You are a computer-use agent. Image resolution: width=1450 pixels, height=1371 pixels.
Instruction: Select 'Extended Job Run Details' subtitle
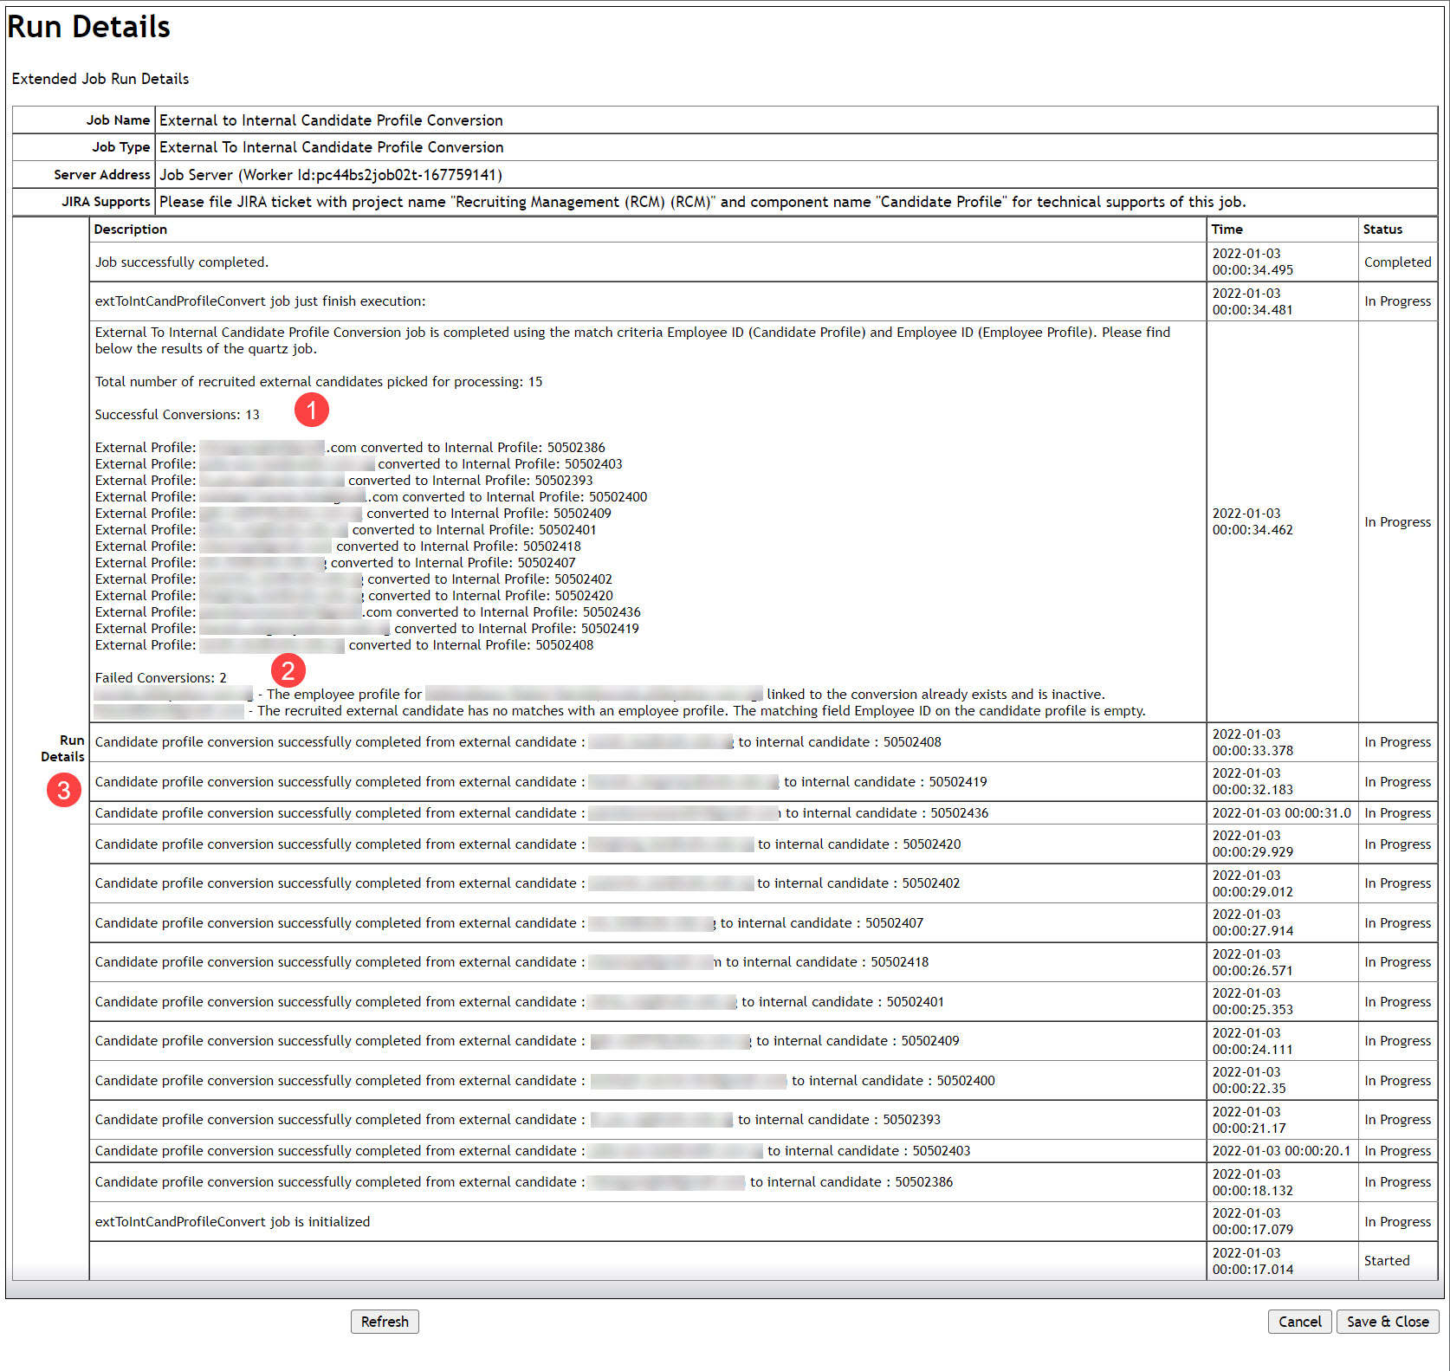pyautogui.click(x=100, y=79)
